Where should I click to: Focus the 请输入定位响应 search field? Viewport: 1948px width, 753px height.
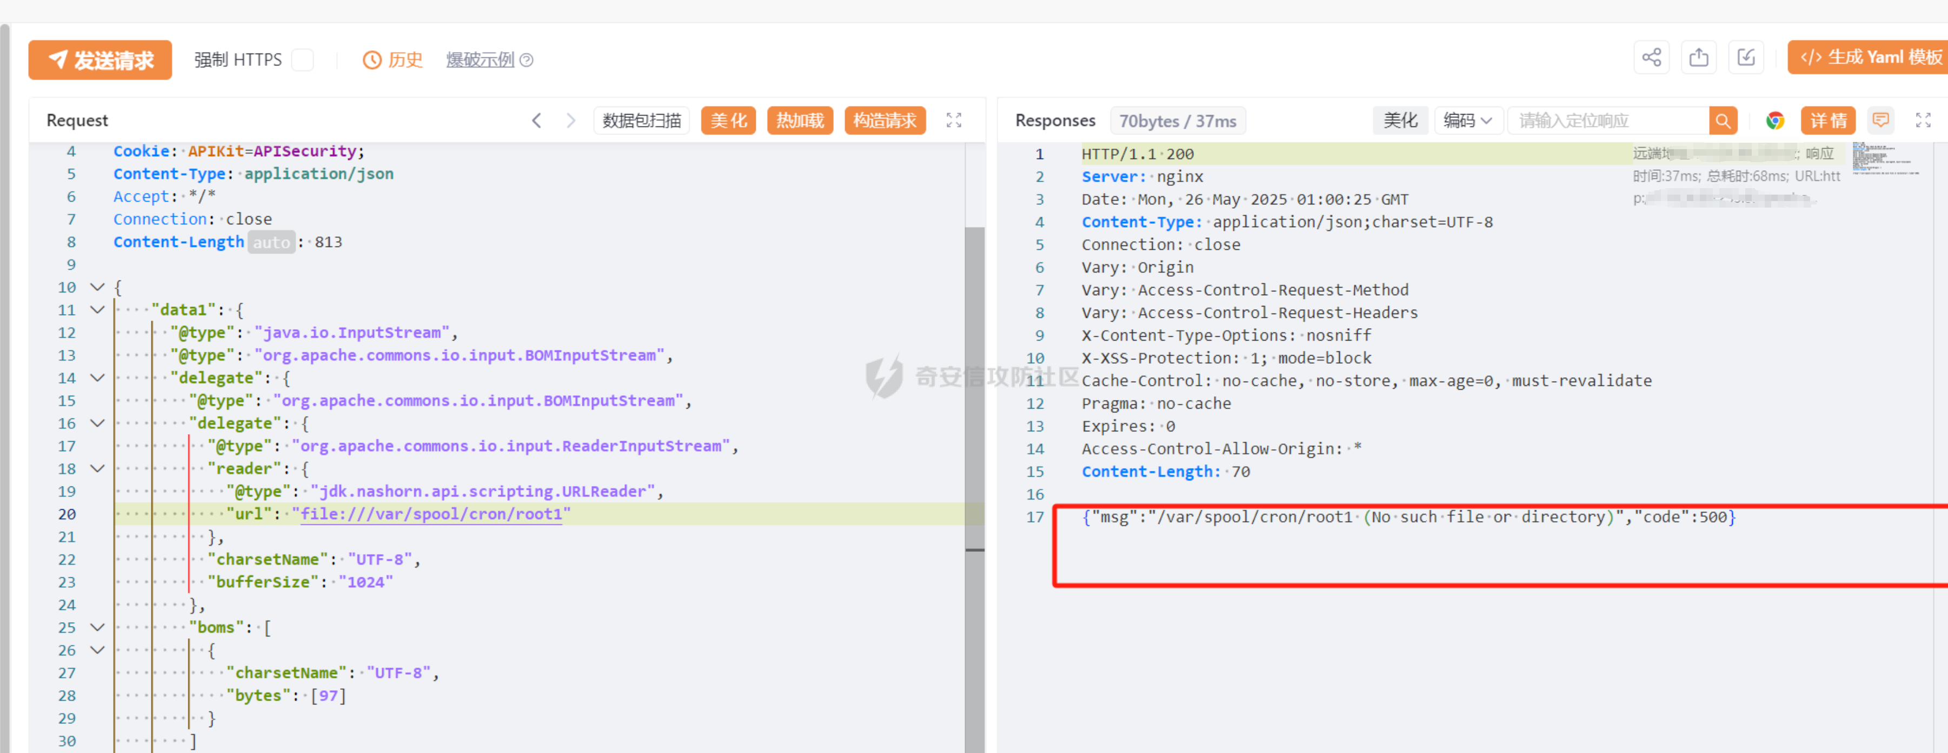point(1608,120)
